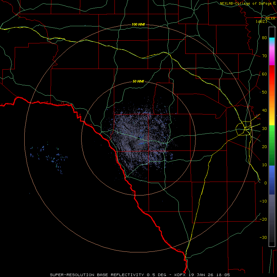Click the -30 dBZ label on scale
The image size is (277, 277).
point(263,237)
